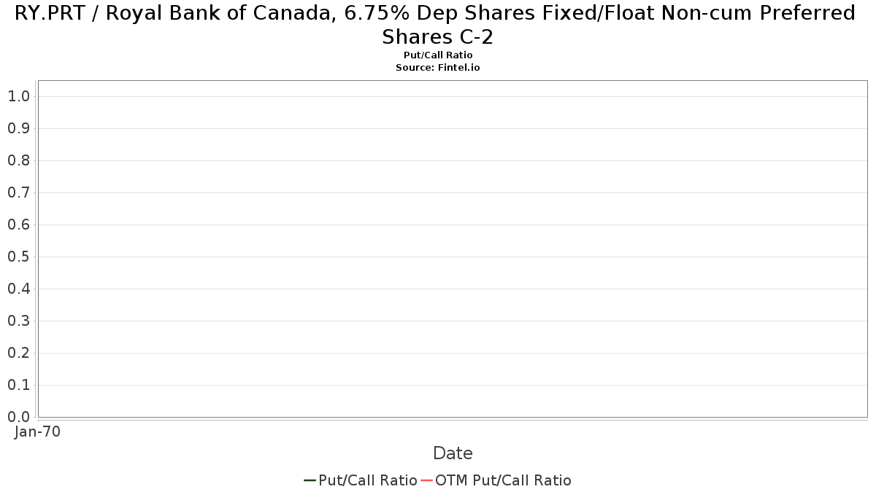Image resolution: width=876 pixels, height=492 pixels.
Task: Click the 0.5 y-axis tick label
Action: pyautogui.click(x=18, y=257)
